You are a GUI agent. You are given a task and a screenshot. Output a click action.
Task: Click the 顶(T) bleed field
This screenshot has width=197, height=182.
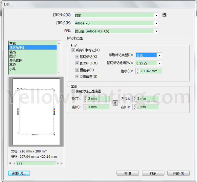click(98, 99)
